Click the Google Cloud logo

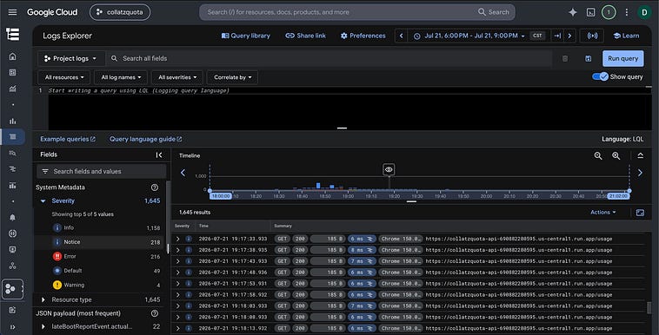52,12
